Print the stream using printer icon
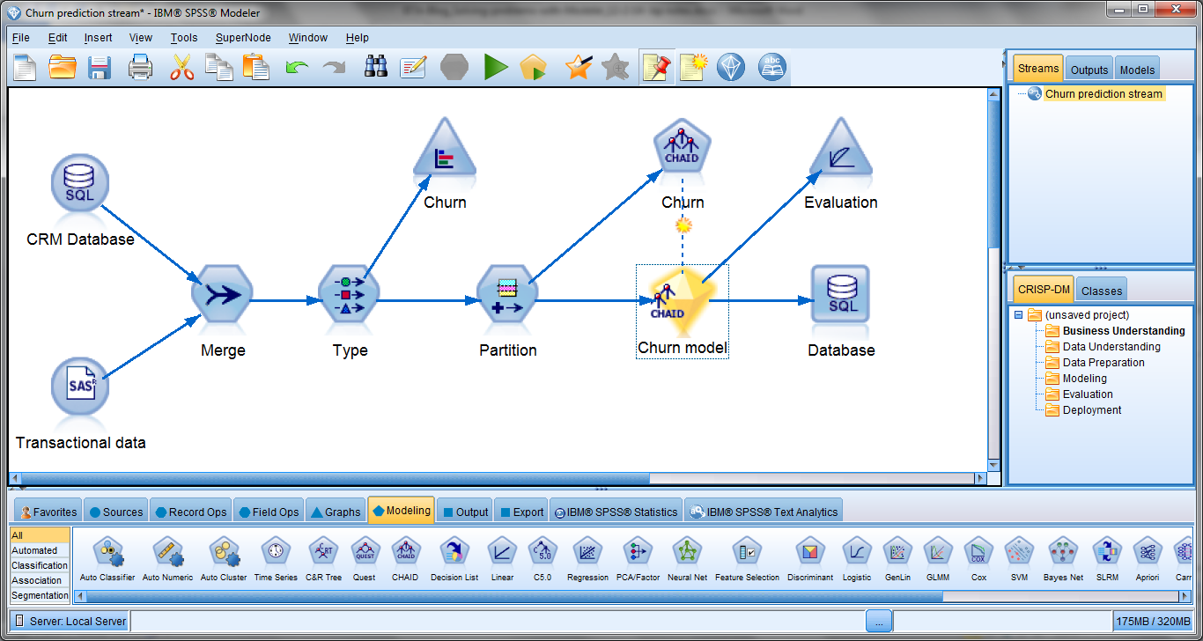1203x641 pixels. click(x=141, y=67)
